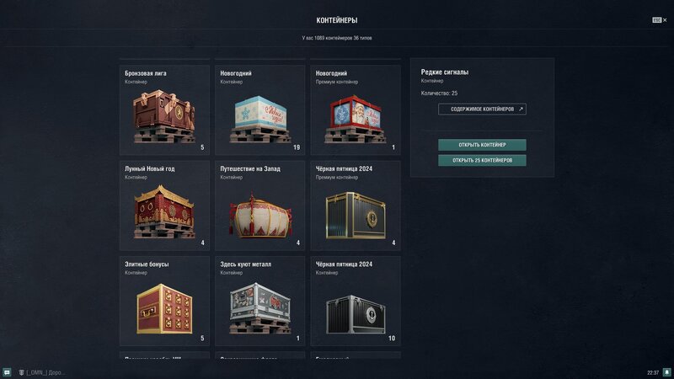Open the chat window icon
The image size is (674, 379).
(7, 372)
